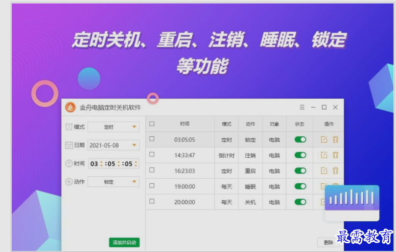
Task: Click the timer icon beside 时间
Action: pos(69,163)
